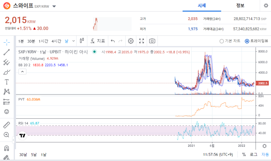Set date range to 30날
271x161 pixels.
23,155
